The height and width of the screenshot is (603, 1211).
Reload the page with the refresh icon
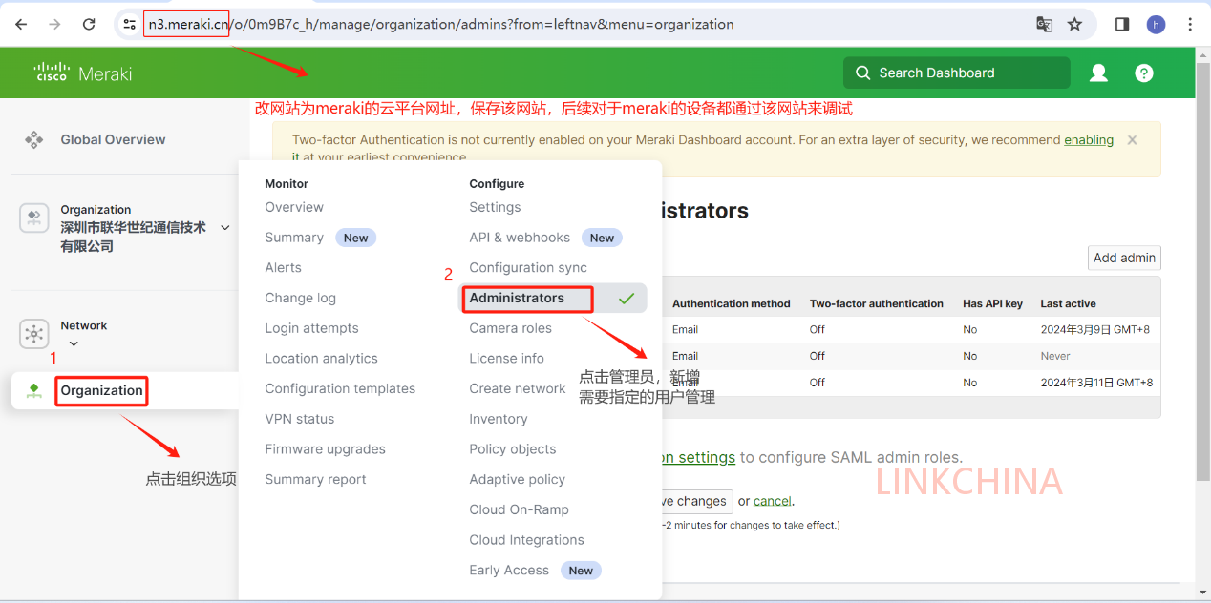pyautogui.click(x=89, y=24)
